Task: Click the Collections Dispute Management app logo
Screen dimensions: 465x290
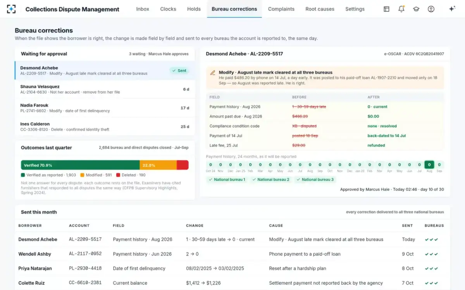Action: 12,9
